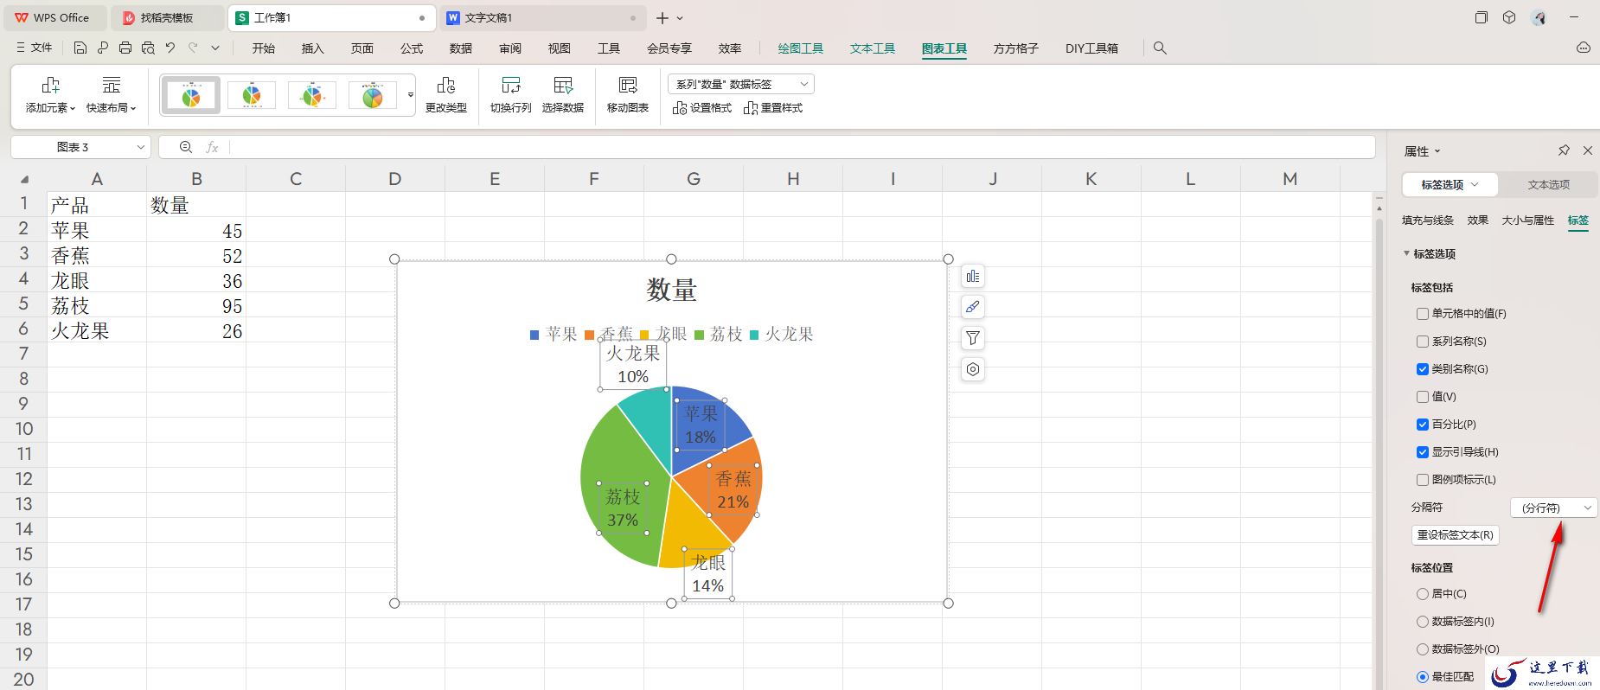1600x690 pixels.
Task: Expand the chart element selector dropdown
Action: (x=741, y=84)
